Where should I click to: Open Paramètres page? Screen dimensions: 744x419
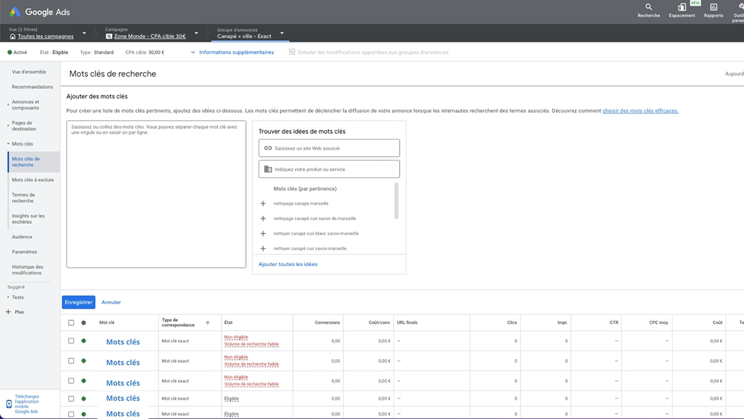click(24, 252)
